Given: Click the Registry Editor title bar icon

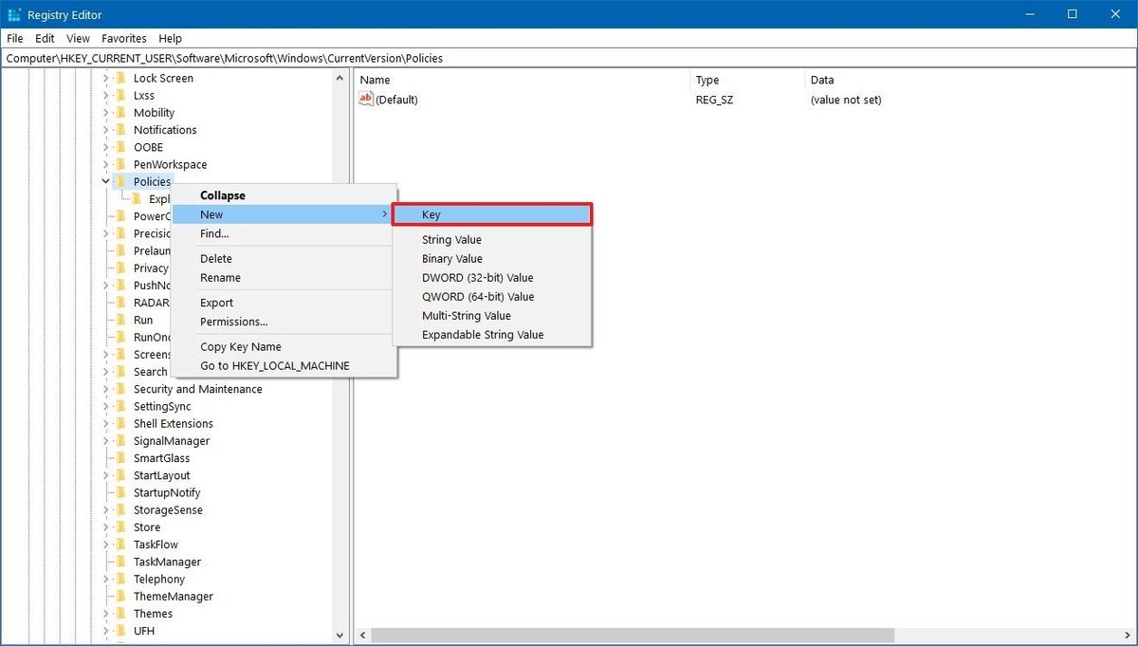Looking at the screenshot, I should [x=13, y=13].
